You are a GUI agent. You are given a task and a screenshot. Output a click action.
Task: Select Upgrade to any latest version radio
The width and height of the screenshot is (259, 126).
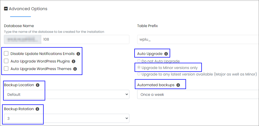tap(139, 74)
